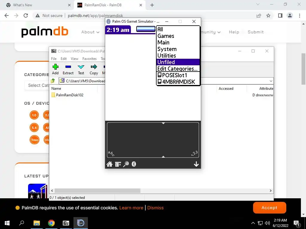The image size is (306, 229).
Task: Open the PalmDB Help link
Action: [x=234, y=32]
